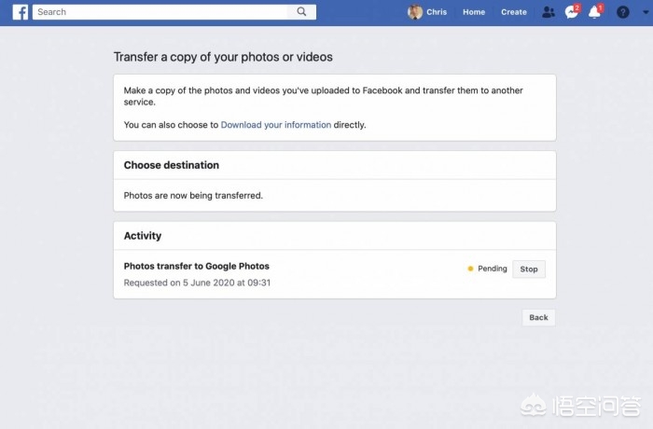Image resolution: width=653 pixels, height=429 pixels.
Task: Click the Choose destination heading
Action: click(172, 165)
